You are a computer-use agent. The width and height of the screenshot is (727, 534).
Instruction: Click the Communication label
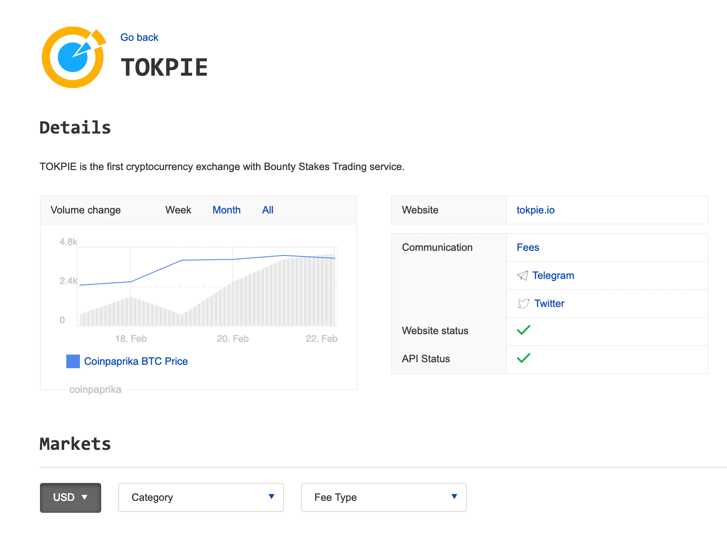(437, 247)
